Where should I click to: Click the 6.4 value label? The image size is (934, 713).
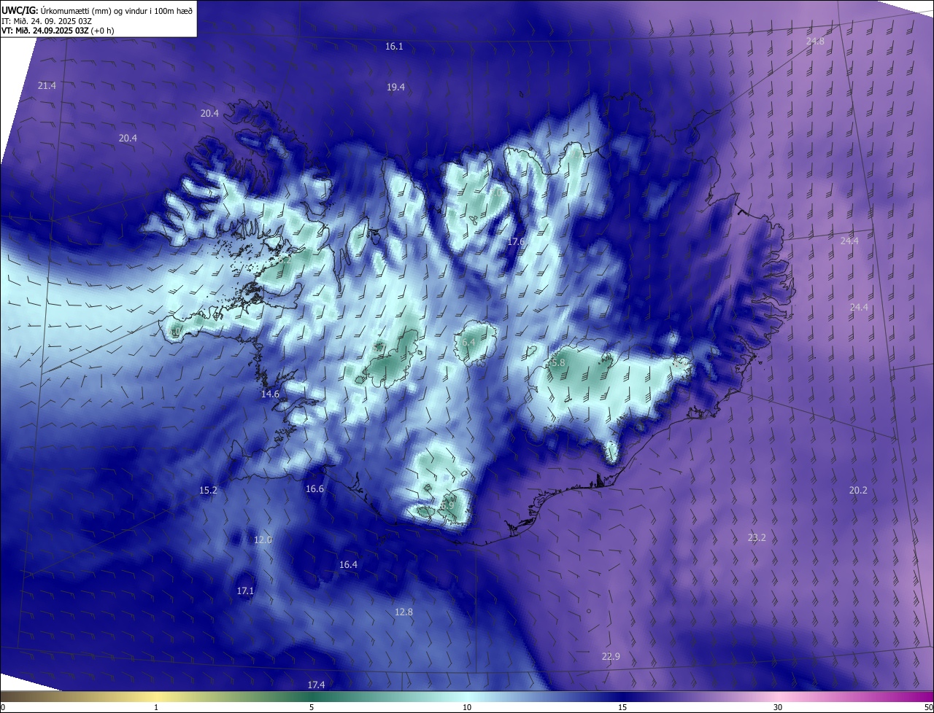(468, 342)
